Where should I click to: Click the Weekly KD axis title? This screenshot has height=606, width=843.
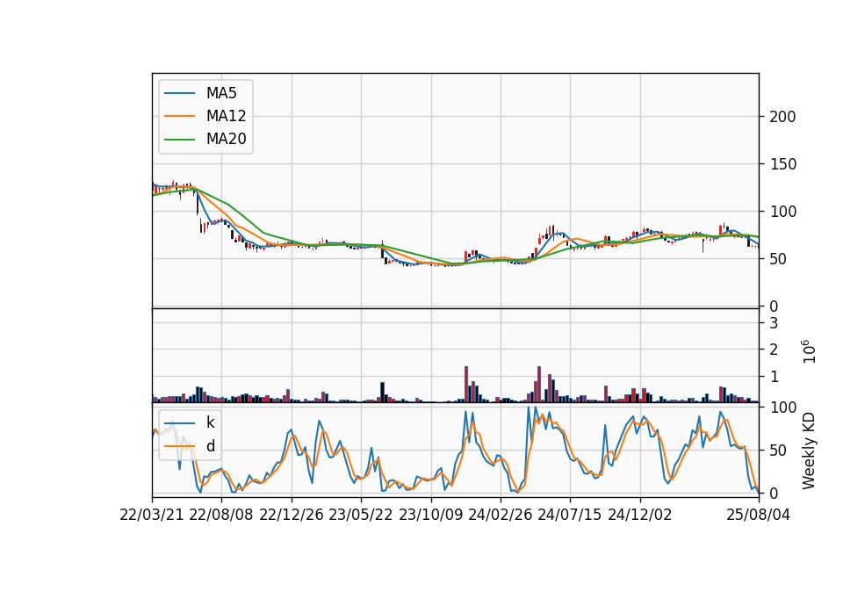808,451
